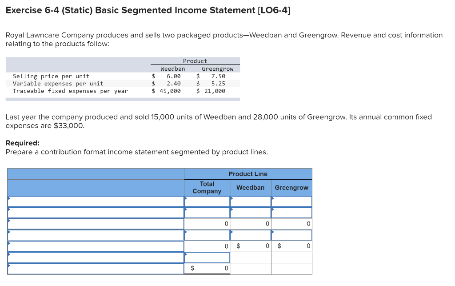This screenshot has width=455, height=286.
Task: Select the top Total Company input cell
Action: click(x=207, y=201)
